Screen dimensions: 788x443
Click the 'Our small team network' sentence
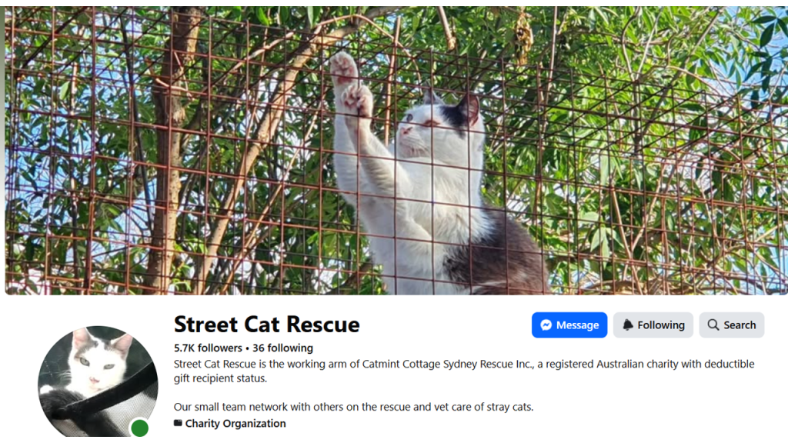click(x=354, y=407)
